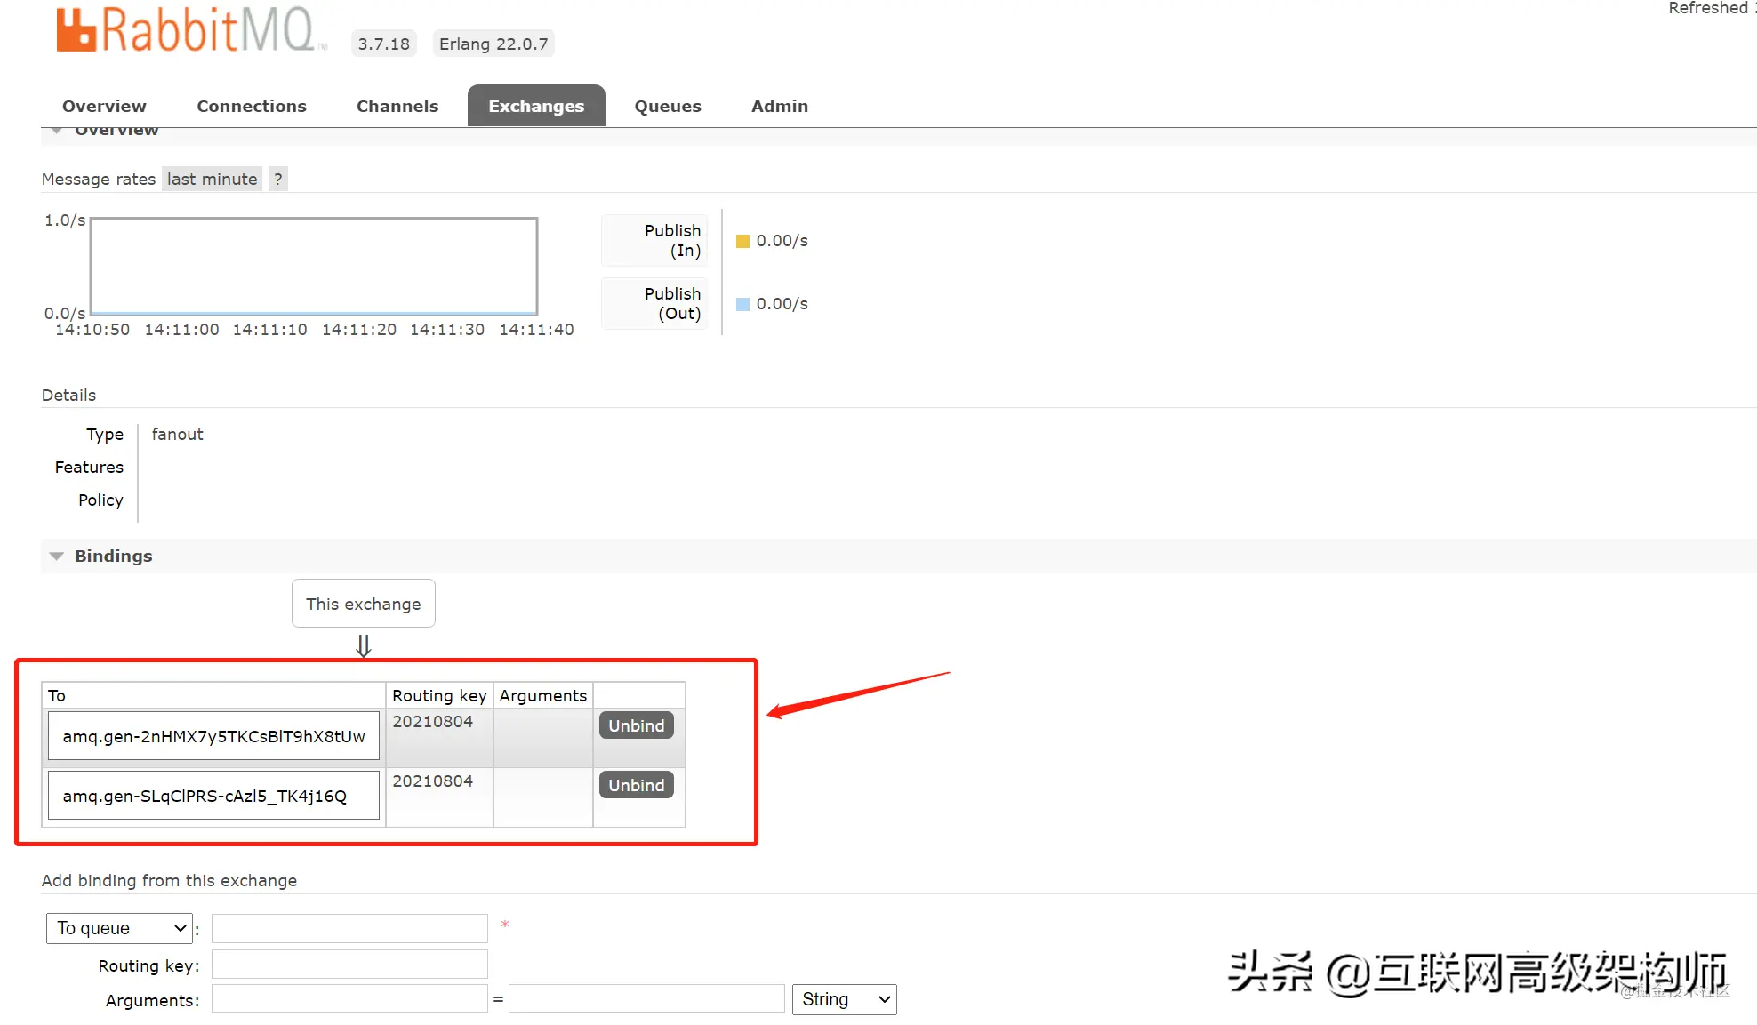Switch to the Queues tab

coord(667,106)
